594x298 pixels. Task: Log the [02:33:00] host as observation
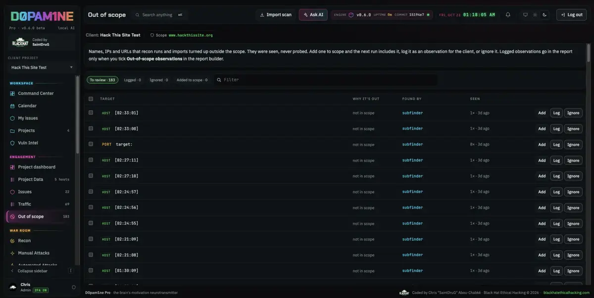(x=556, y=128)
